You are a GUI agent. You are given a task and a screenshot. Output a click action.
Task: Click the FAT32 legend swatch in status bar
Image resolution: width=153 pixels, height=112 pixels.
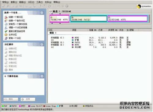click(10, 106)
